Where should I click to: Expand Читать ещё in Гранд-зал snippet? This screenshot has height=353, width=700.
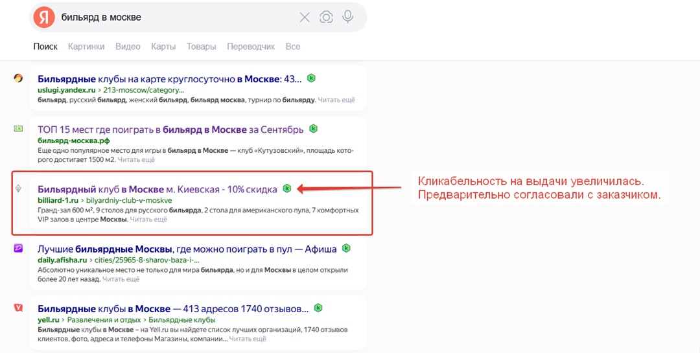pos(148,219)
